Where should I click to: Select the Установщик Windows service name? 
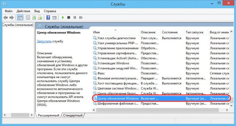point(113,63)
